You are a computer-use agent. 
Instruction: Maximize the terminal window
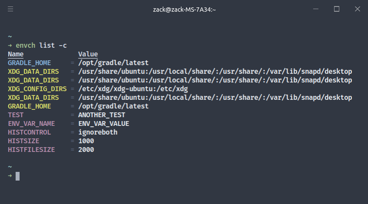(337, 9)
